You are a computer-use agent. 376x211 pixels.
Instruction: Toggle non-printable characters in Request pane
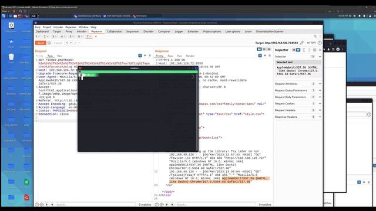tap(145, 56)
